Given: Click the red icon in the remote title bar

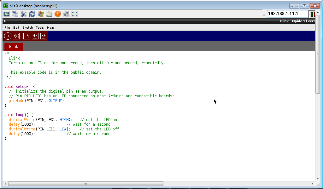Looking at the screenshot, I should (x=5, y=21).
